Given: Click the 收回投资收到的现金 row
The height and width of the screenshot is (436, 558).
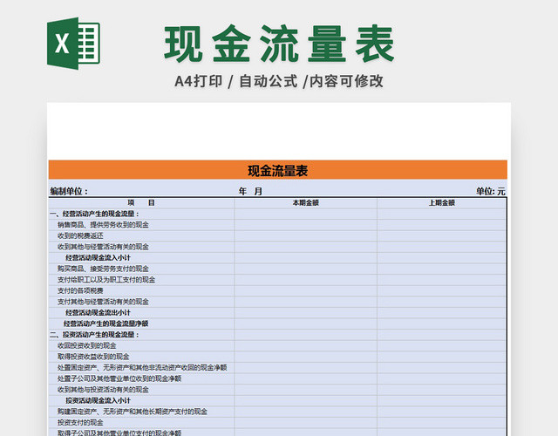Looking at the screenshot, I should click(277, 345).
